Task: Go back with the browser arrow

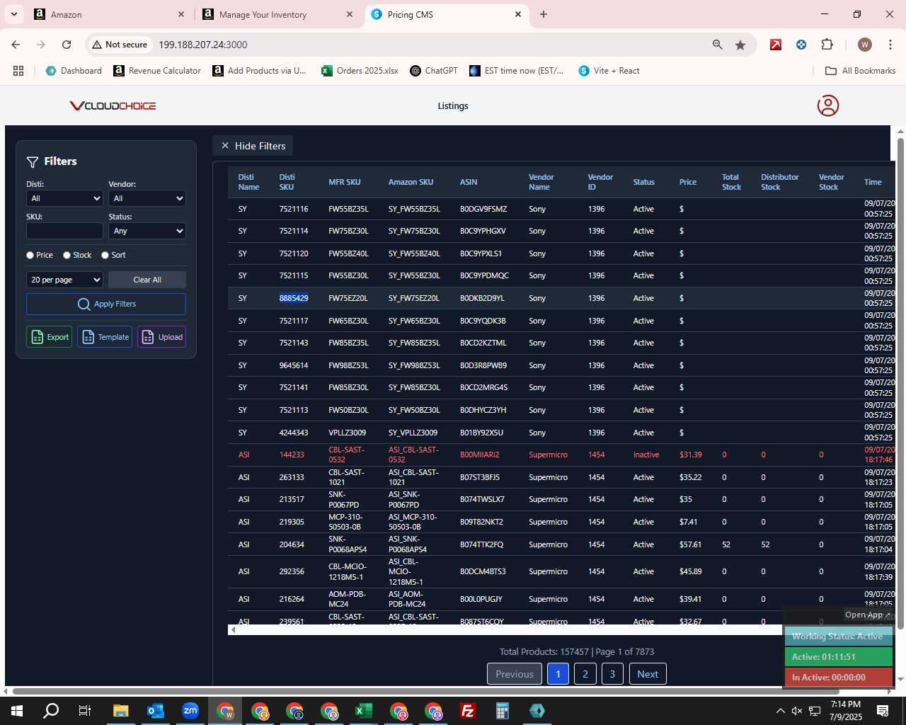Action: [16, 45]
